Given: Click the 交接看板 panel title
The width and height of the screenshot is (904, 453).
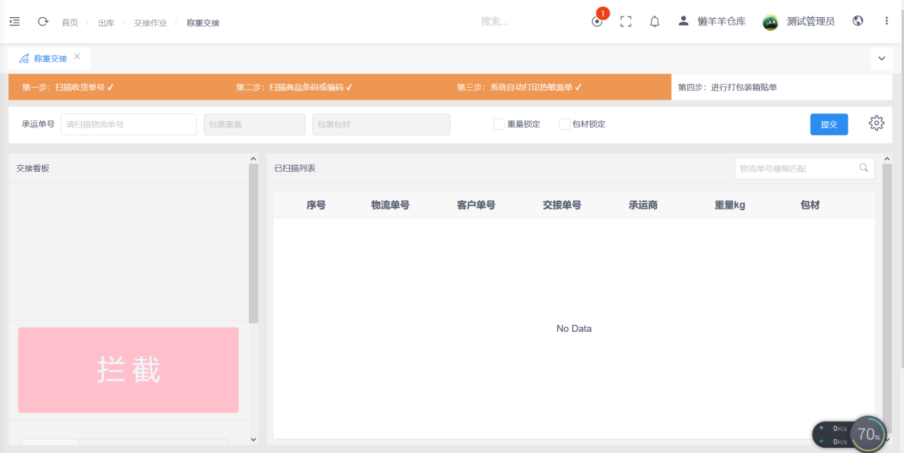Looking at the screenshot, I should pyautogui.click(x=33, y=169).
